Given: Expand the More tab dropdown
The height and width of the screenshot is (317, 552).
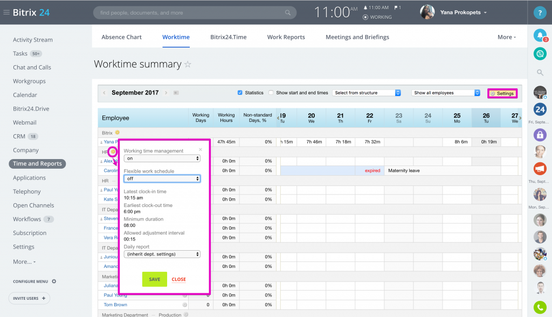Looking at the screenshot, I should tap(507, 37).
